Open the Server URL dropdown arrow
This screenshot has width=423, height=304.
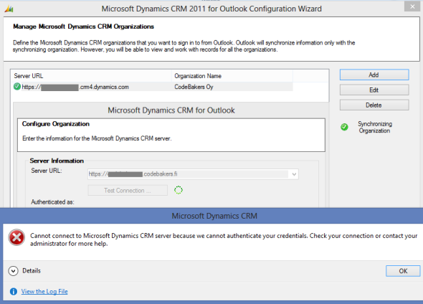(x=294, y=174)
